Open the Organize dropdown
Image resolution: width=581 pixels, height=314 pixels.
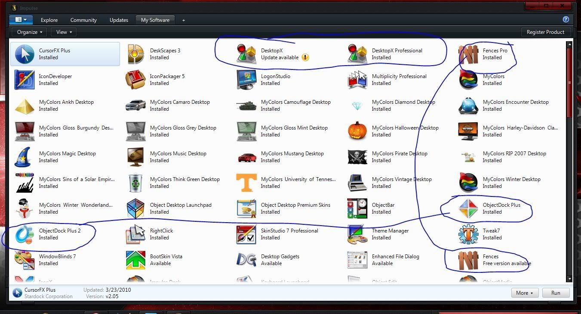(30, 32)
